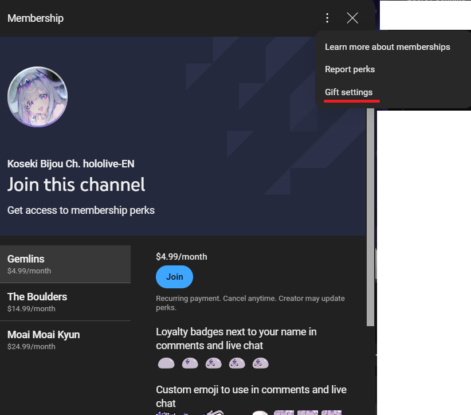Open Gift settings from the menu
Image resolution: width=471 pixels, height=415 pixels.
pos(348,92)
